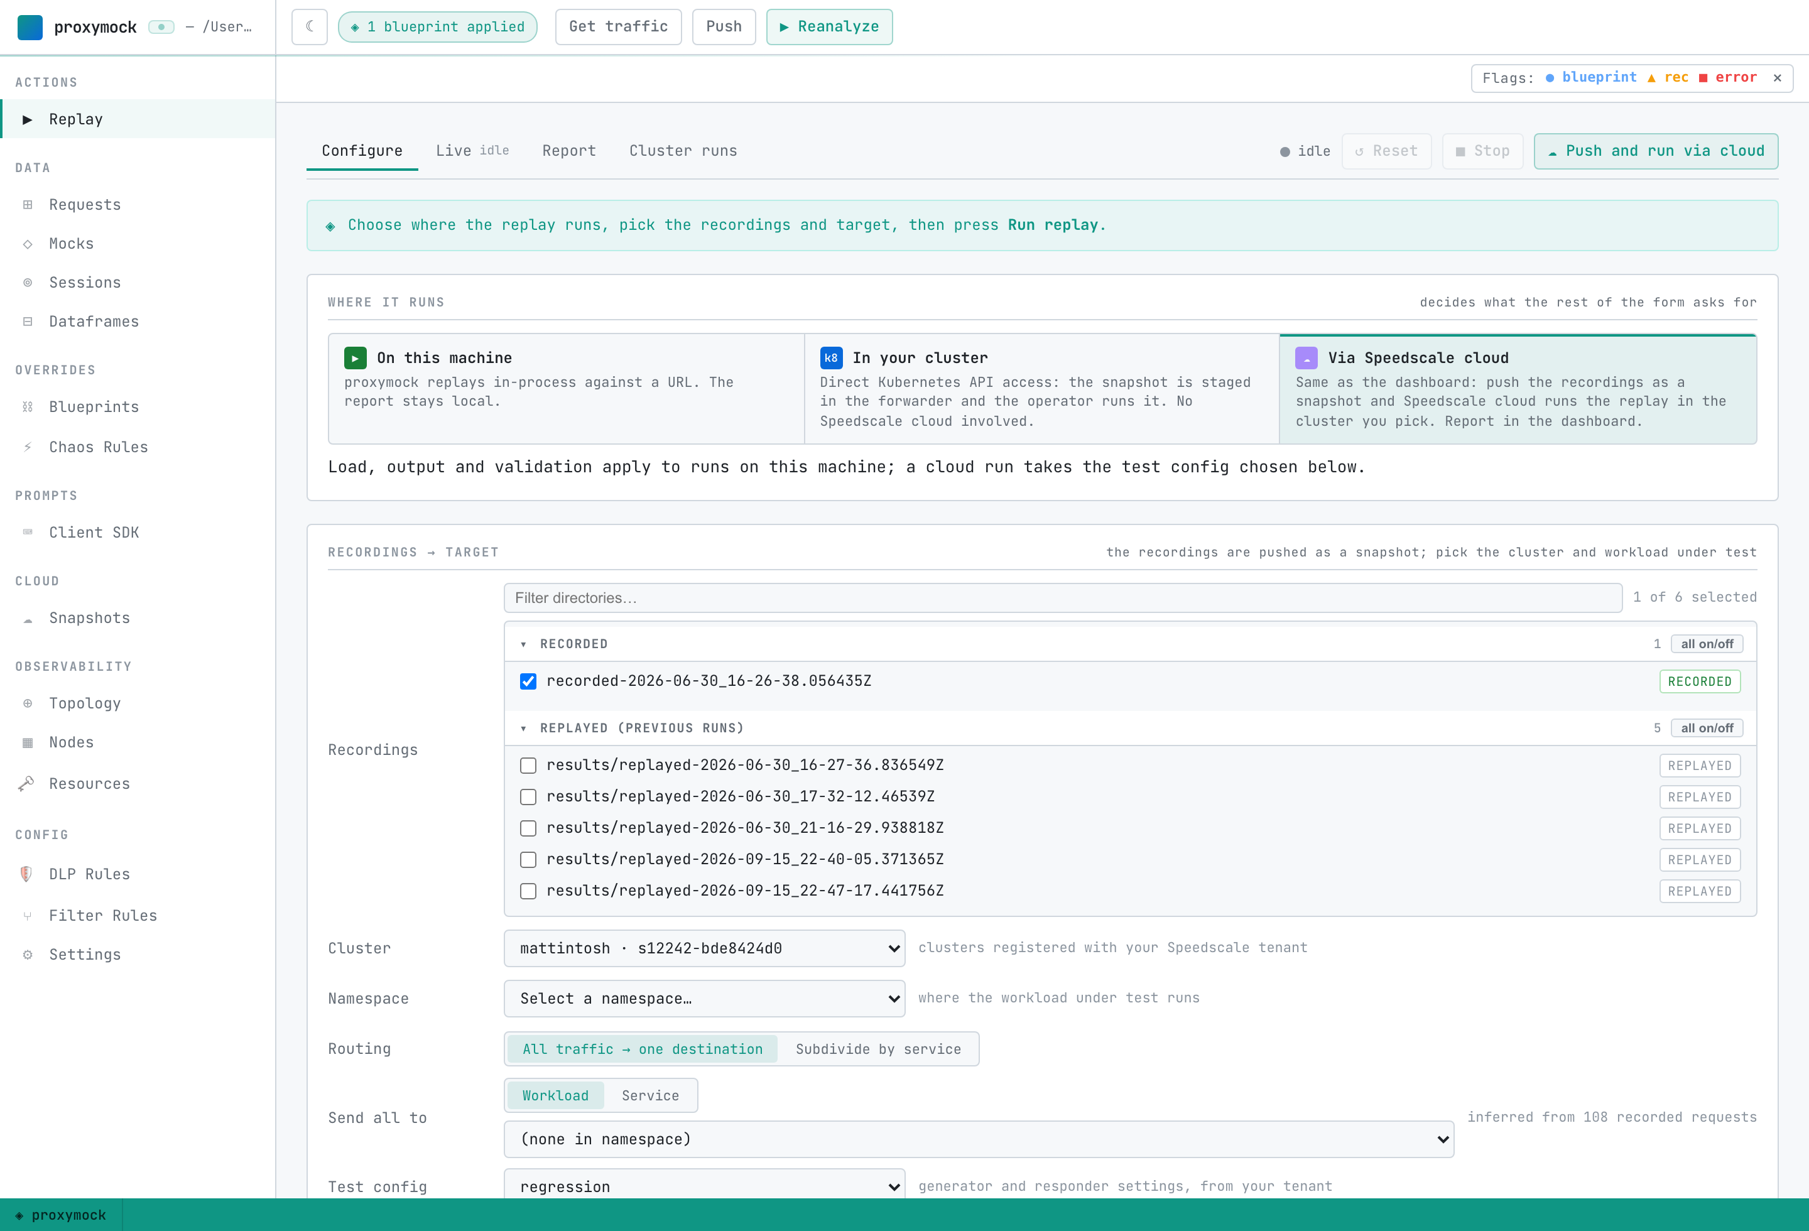Image resolution: width=1809 pixels, height=1231 pixels.
Task: Click the Filter directories input field
Action: click(x=1063, y=598)
